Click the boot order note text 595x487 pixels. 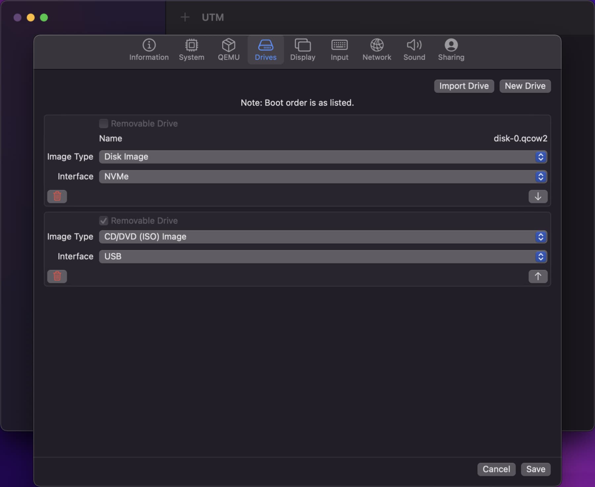[297, 103]
